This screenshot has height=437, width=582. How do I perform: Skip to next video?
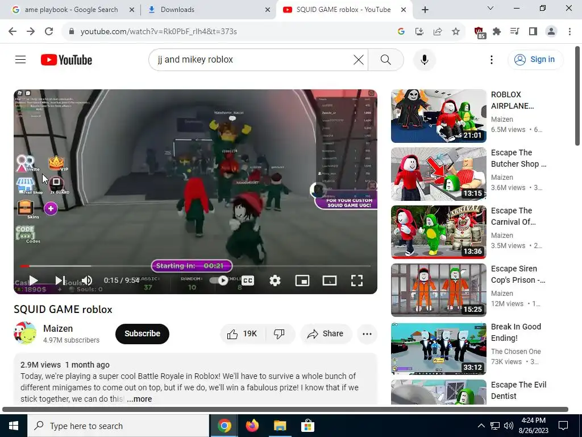coord(60,281)
